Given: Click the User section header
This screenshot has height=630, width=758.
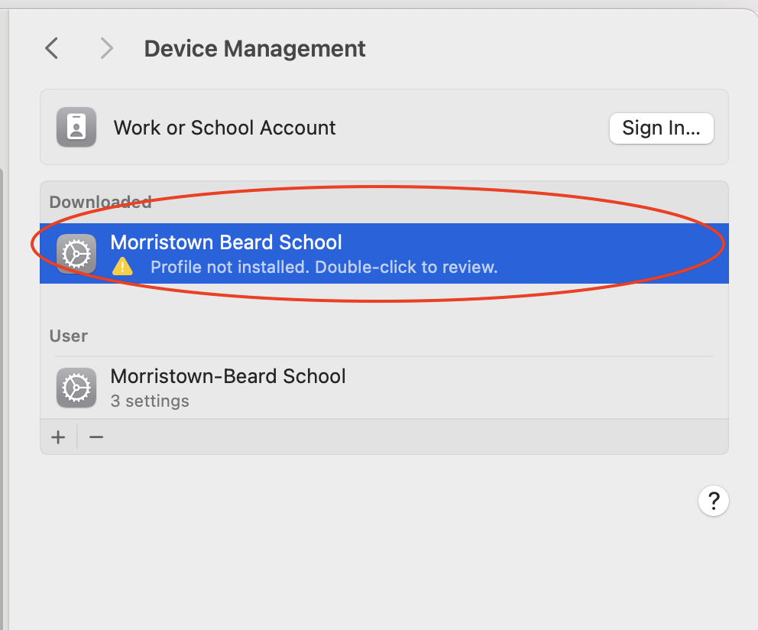Looking at the screenshot, I should (x=69, y=336).
